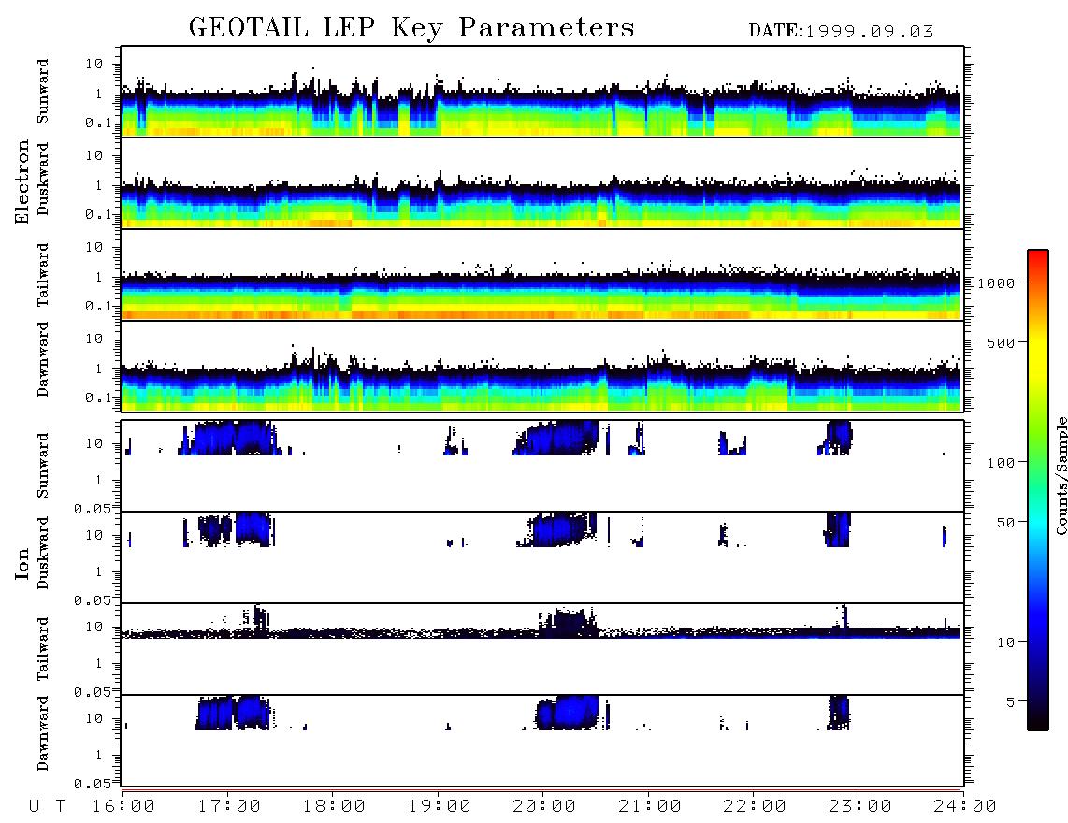Click the Ion "Tailward" axis label
Image resolution: width=1068 pixels, height=823 pixels.
[x=42, y=649]
